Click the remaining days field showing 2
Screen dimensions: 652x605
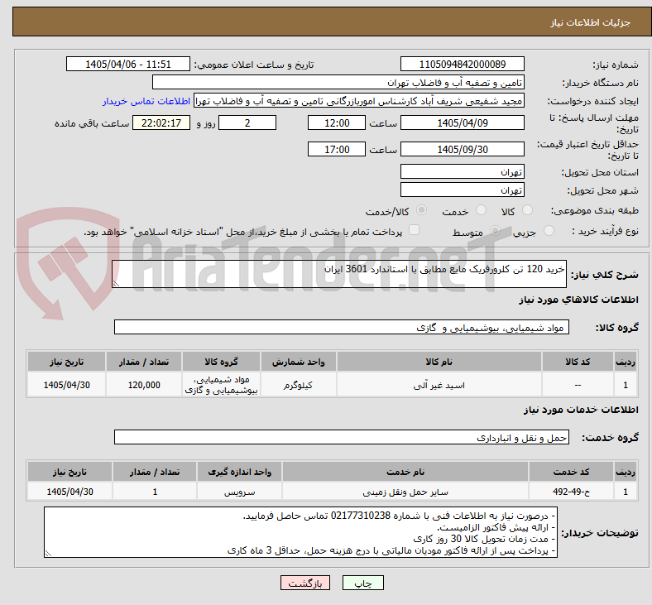tap(247, 123)
